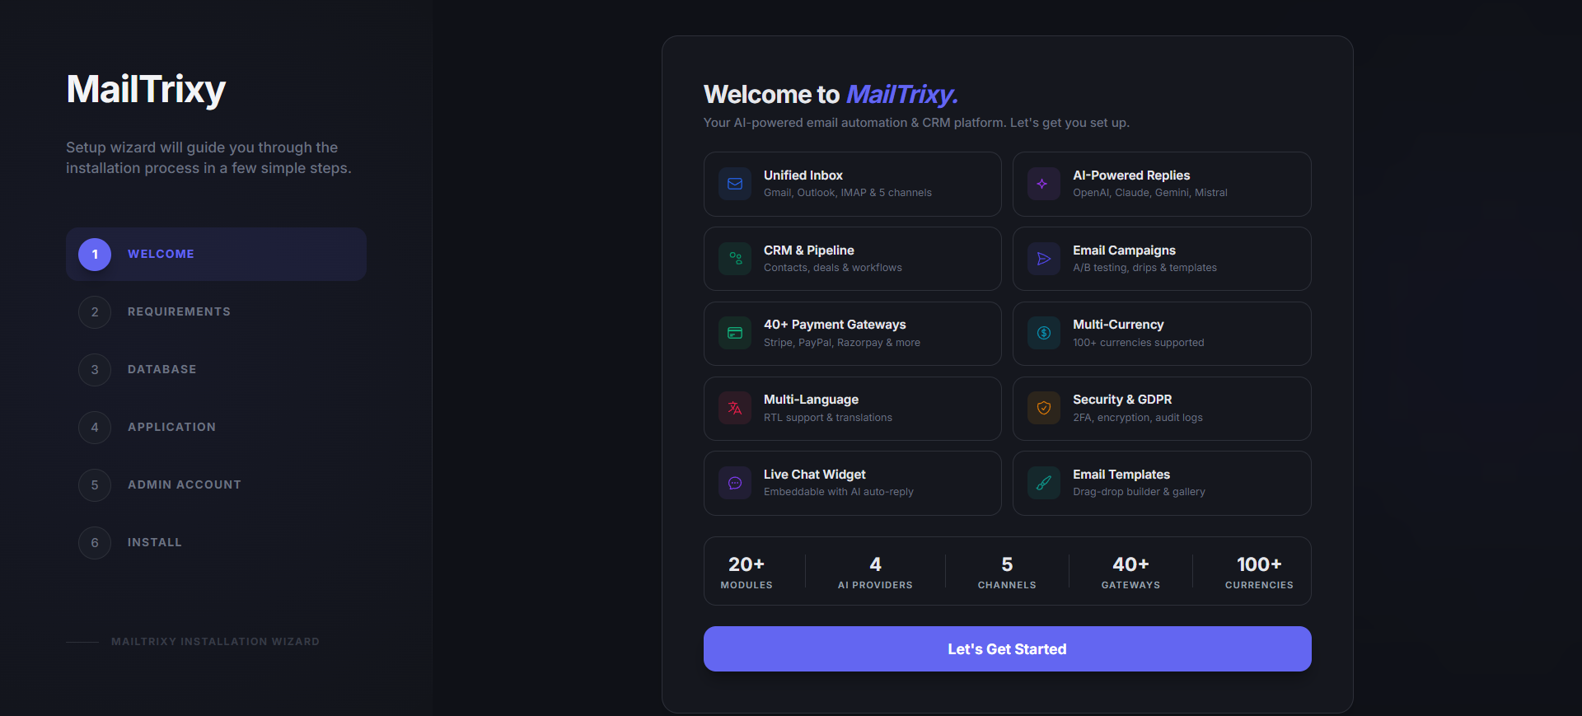
Task: Click the CRM & Pipeline title
Action: (x=809, y=250)
